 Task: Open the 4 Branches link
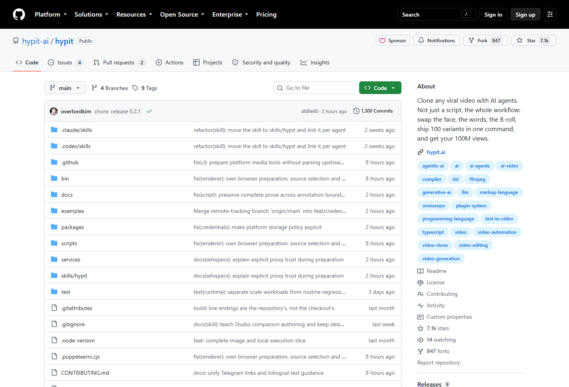click(x=110, y=88)
